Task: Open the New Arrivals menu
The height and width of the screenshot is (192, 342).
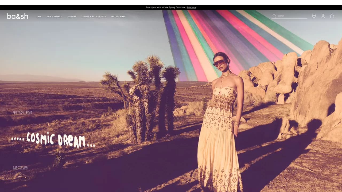Action: click(x=54, y=17)
